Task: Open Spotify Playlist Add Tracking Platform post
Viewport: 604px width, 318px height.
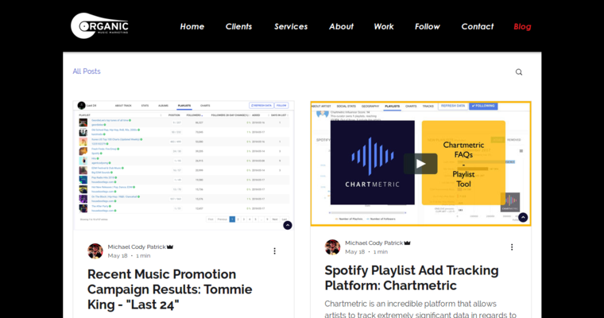Action: (x=412, y=278)
